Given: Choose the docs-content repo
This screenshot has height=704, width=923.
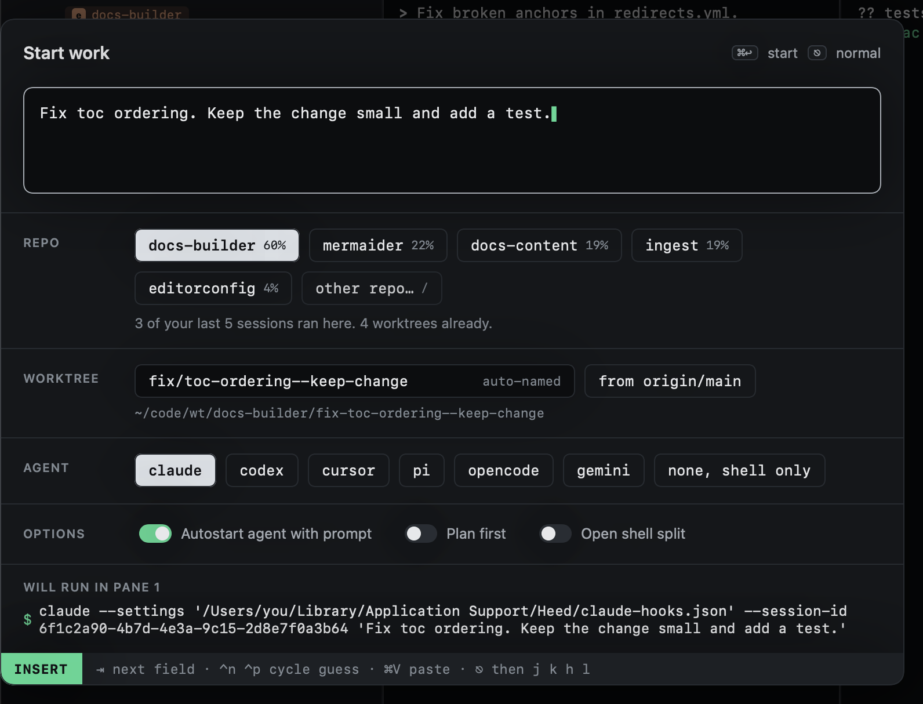Looking at the screenshot, I should pos(539,245).
